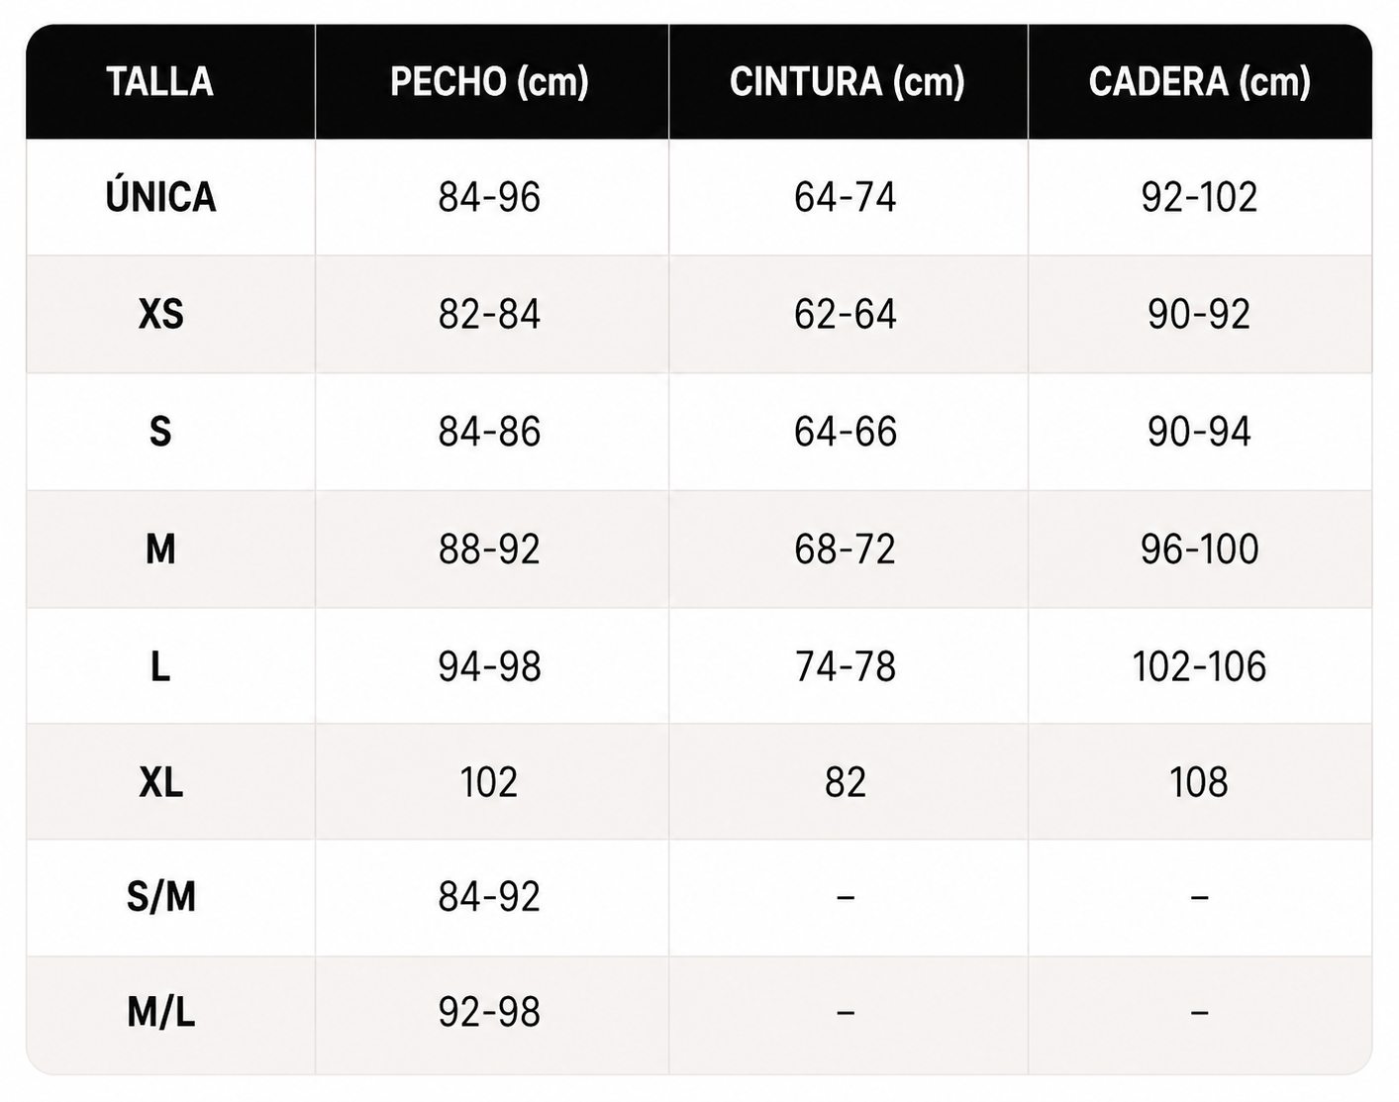Image resolution: width=1399 pixels, height=1102 pixels.
Task: Click the TALLA column header
Action: (159, 82)
